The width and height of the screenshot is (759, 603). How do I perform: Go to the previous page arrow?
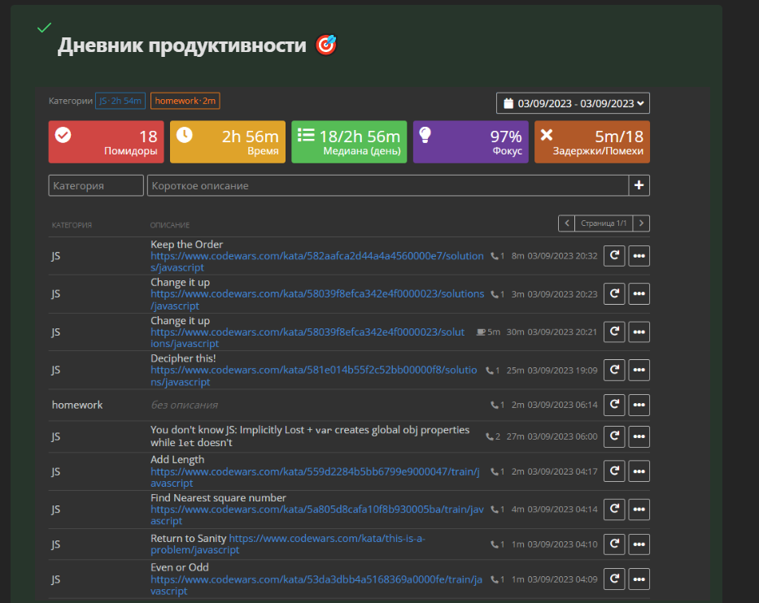pyautogui.click(x=566, y=223)
